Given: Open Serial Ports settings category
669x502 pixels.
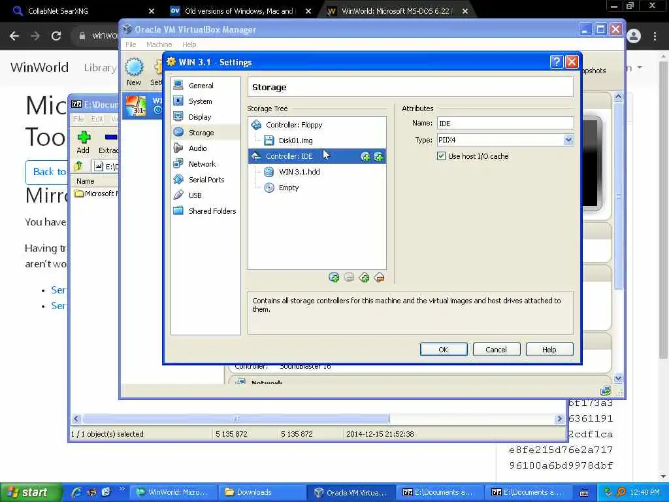Looking at the screenshot, I should 206,180.
